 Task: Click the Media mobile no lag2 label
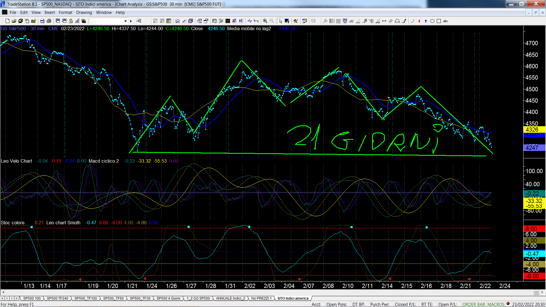tap(249, 28)
